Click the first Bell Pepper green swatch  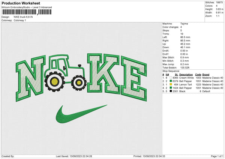click(171, 81)
